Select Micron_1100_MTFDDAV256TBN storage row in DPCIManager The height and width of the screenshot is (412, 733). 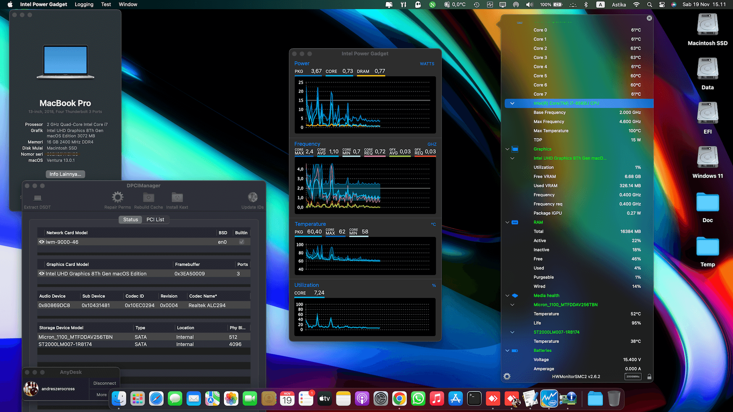click(144, 337)
